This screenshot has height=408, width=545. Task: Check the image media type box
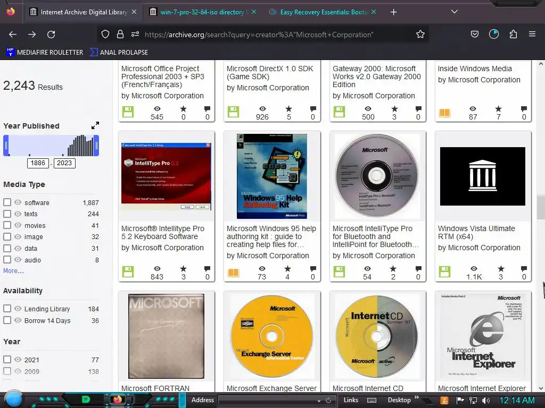(x=7, y=236)
